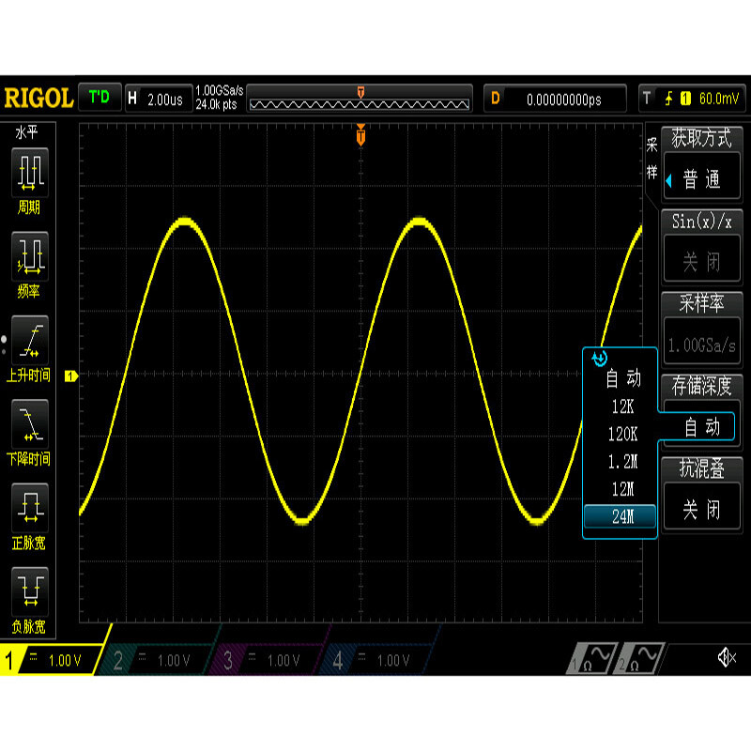Viewport: 751px width, 751px height.
Task: Toggle the 抗混叠 anti-aliasing setting
Action: point(702,508)
